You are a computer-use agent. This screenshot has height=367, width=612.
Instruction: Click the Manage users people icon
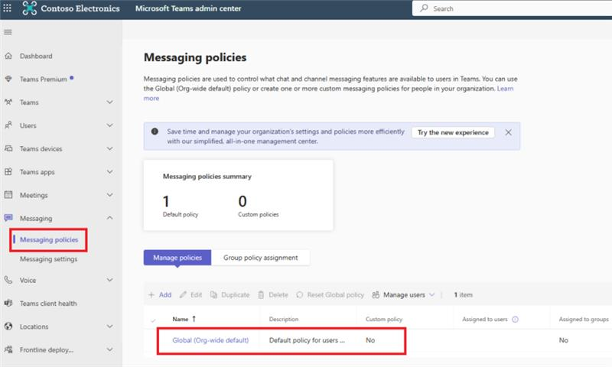[376, 295]
